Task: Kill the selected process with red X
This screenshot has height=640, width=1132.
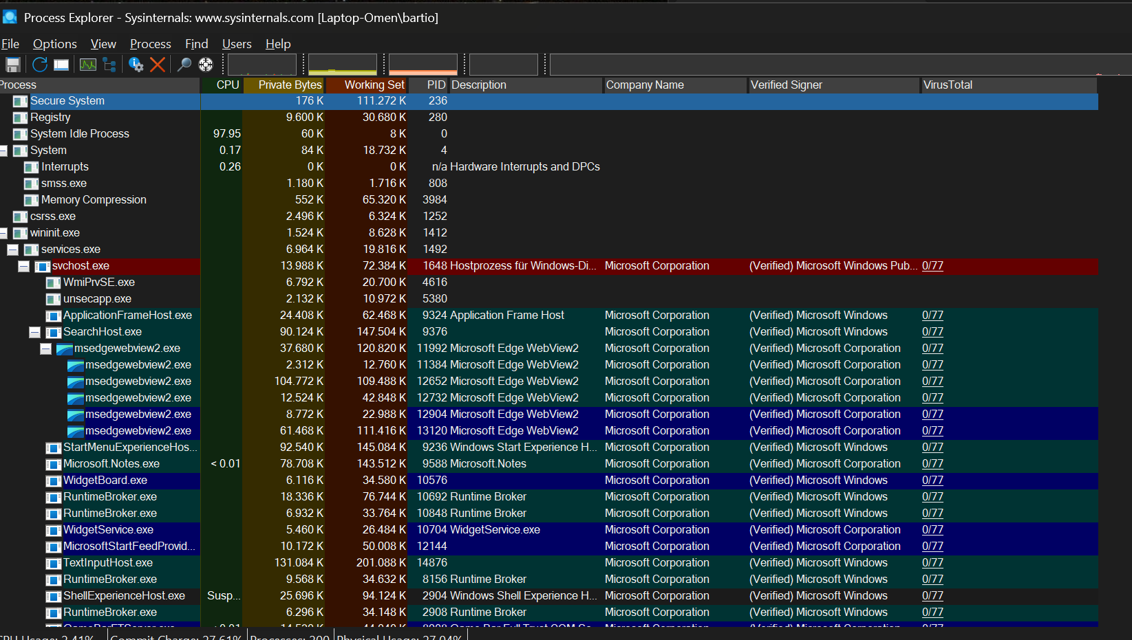Action: 158,65
